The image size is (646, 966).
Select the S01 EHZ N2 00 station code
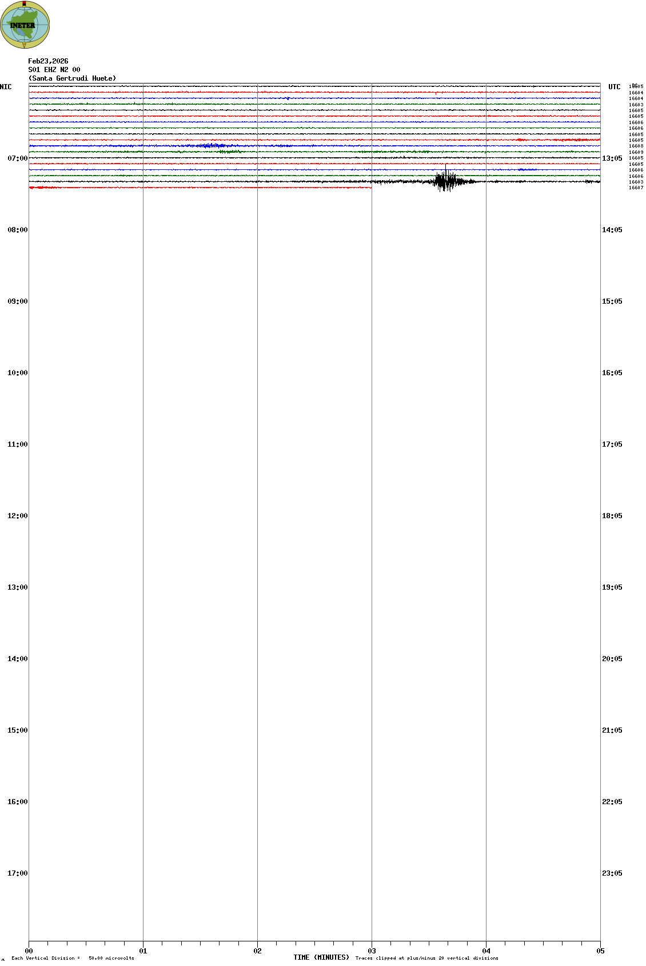click(54, 70)
